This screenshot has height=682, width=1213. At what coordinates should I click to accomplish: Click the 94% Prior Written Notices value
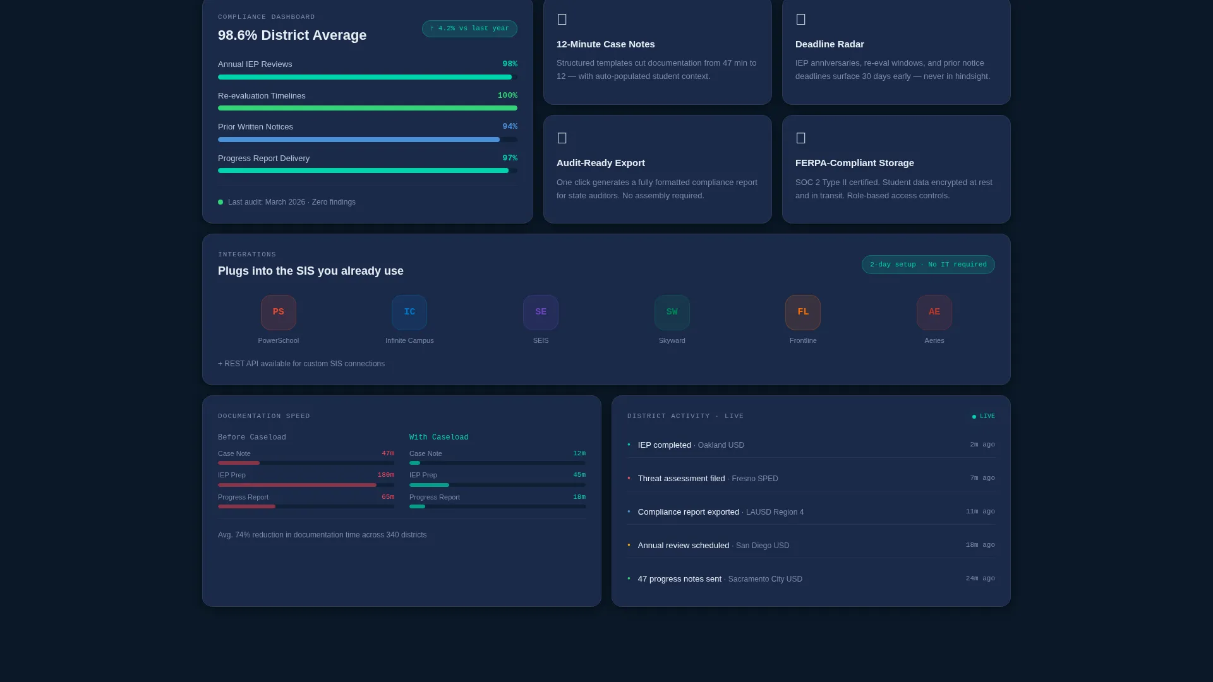(510, 127)
